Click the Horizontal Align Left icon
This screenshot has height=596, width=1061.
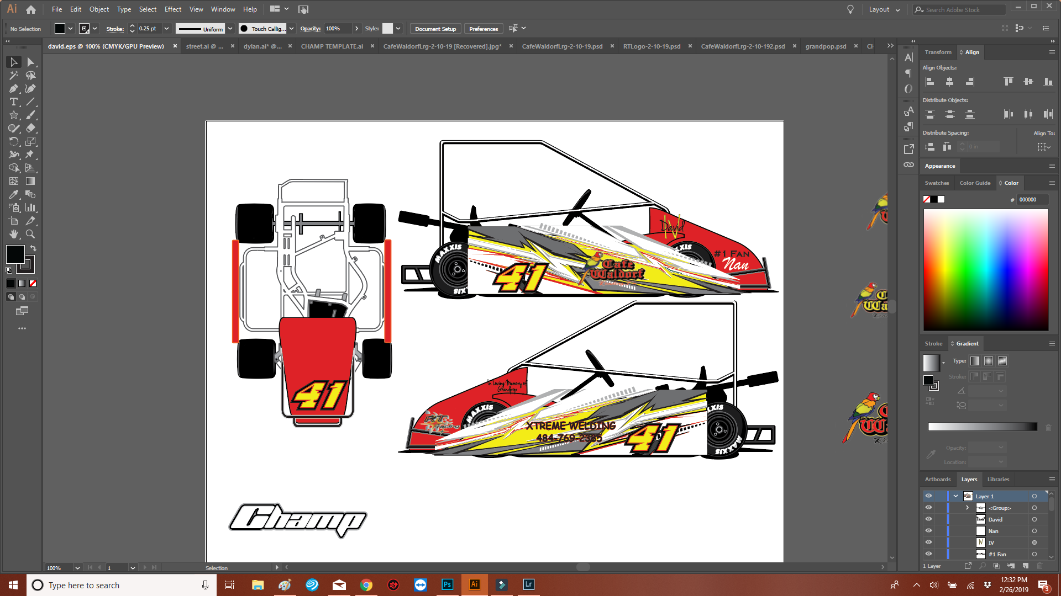point(930,82)
